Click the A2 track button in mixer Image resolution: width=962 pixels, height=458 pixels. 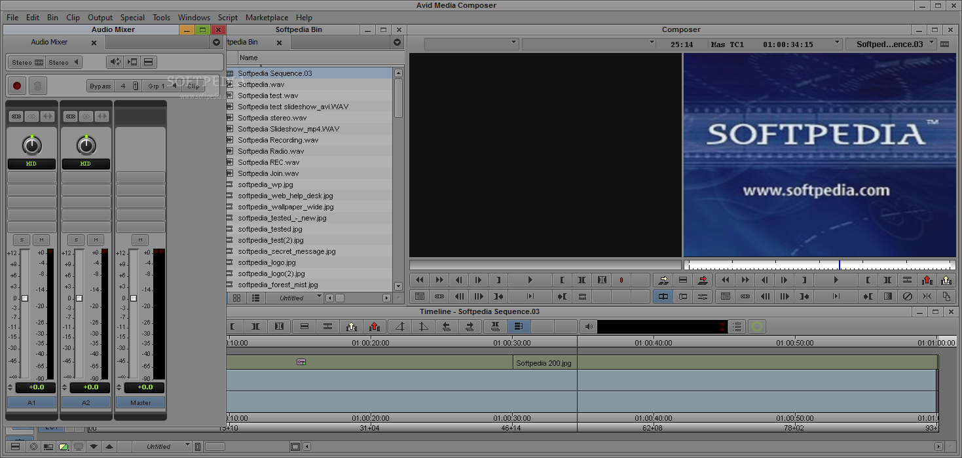(x=86, y=403)
